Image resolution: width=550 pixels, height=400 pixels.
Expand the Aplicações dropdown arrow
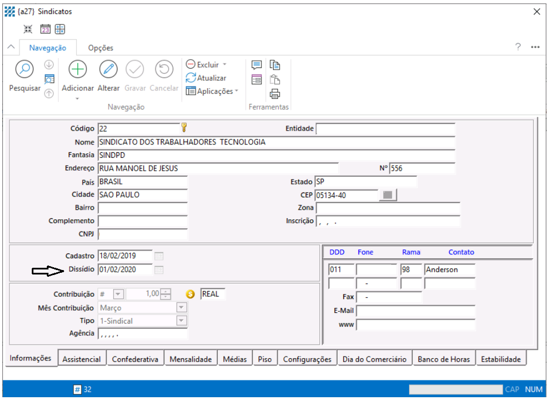(236, 90)
